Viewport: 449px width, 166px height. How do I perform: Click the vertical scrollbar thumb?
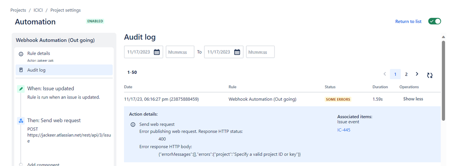click(x=444, y=81)
